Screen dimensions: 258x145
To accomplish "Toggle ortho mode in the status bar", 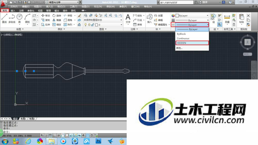I will click(x=54, y=135).
